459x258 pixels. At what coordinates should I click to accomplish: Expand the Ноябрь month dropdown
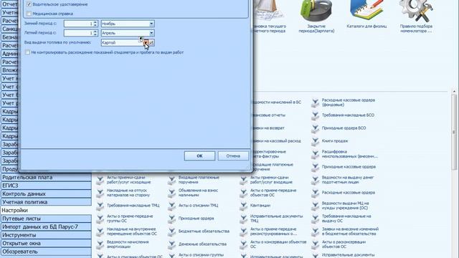151,24
